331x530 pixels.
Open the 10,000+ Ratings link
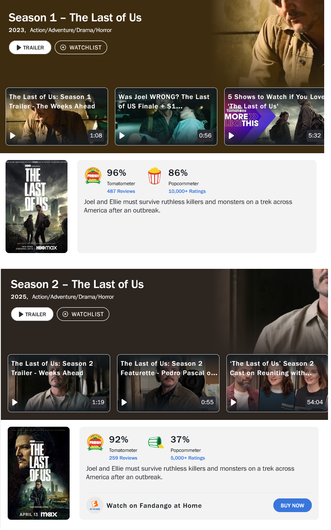187,191
